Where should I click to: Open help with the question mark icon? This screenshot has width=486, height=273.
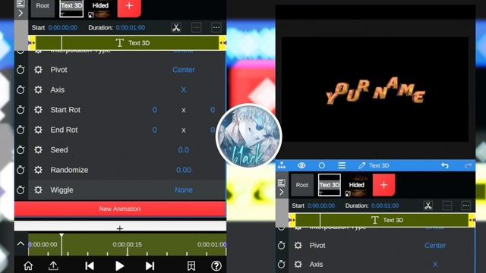coord(216,265)
